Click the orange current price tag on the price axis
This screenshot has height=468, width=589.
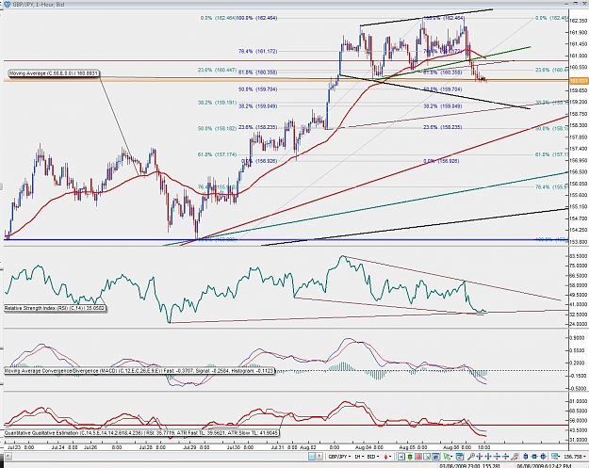(579, 81)
